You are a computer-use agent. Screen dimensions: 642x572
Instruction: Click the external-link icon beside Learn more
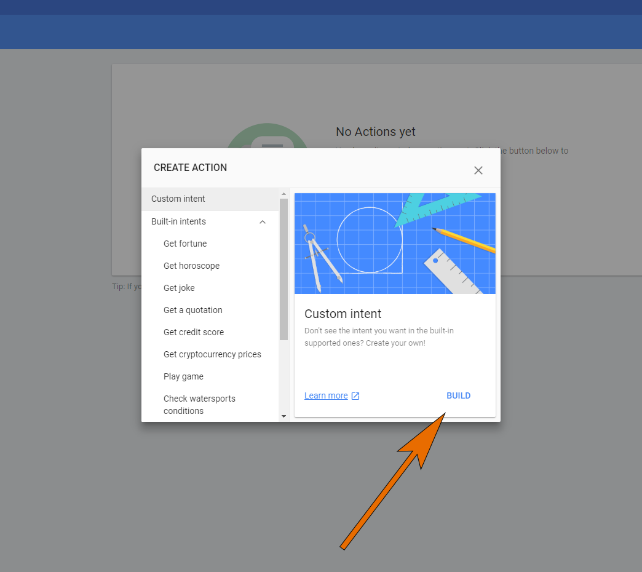click(x=355, y=395)
